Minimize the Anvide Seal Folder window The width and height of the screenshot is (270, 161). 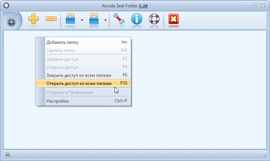coord(246,6)
